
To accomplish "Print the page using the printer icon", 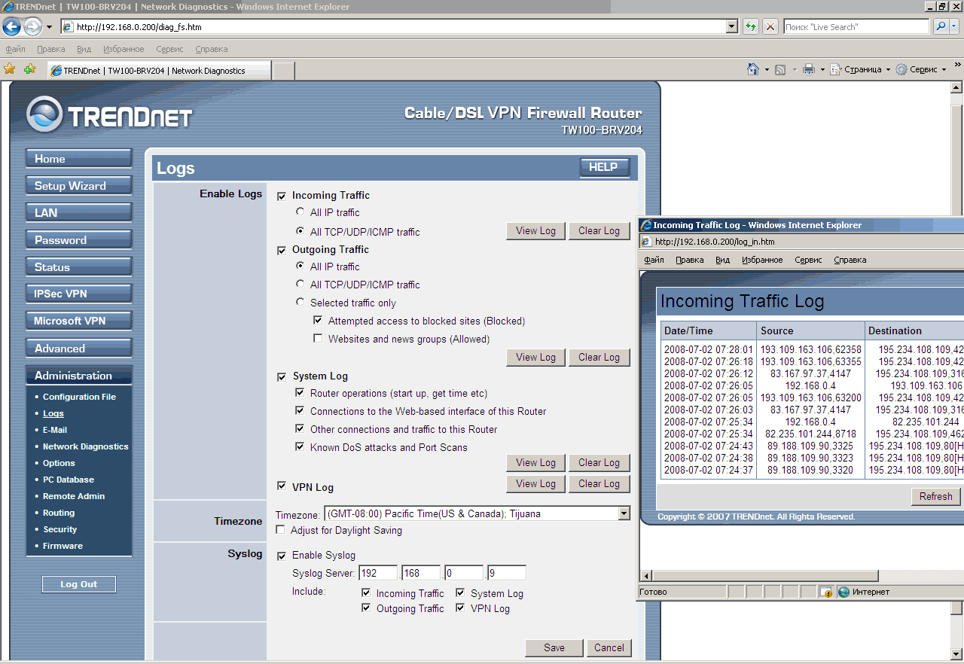I will (x=809, y=69).
